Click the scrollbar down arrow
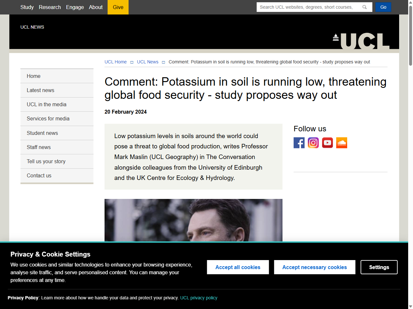413x309 pixels. (x=410, y=306)
